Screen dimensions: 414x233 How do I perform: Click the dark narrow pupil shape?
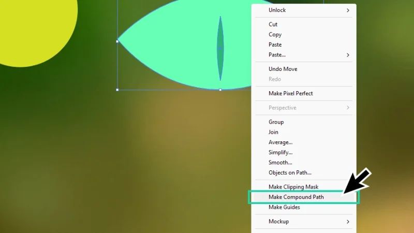pos(220,48)
